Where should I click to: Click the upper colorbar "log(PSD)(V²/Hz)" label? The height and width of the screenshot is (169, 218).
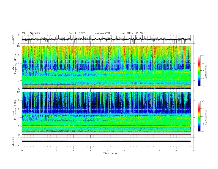pos(206,72)
